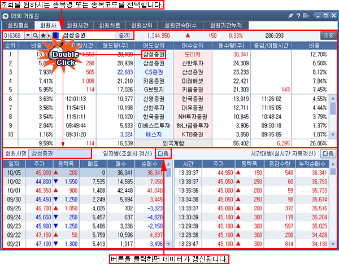Switch to the 회원연속매수 tab
This screenshot has width=339, height=264.
click(181, 25)
